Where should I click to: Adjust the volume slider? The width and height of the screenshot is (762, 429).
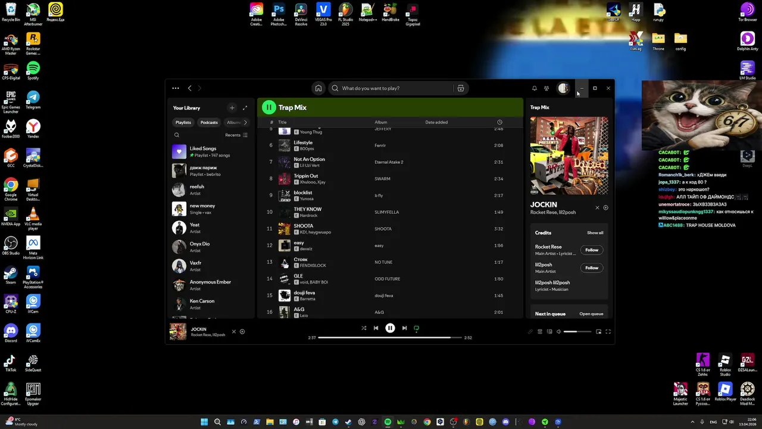pyautogui.click(x=576, y=331)
